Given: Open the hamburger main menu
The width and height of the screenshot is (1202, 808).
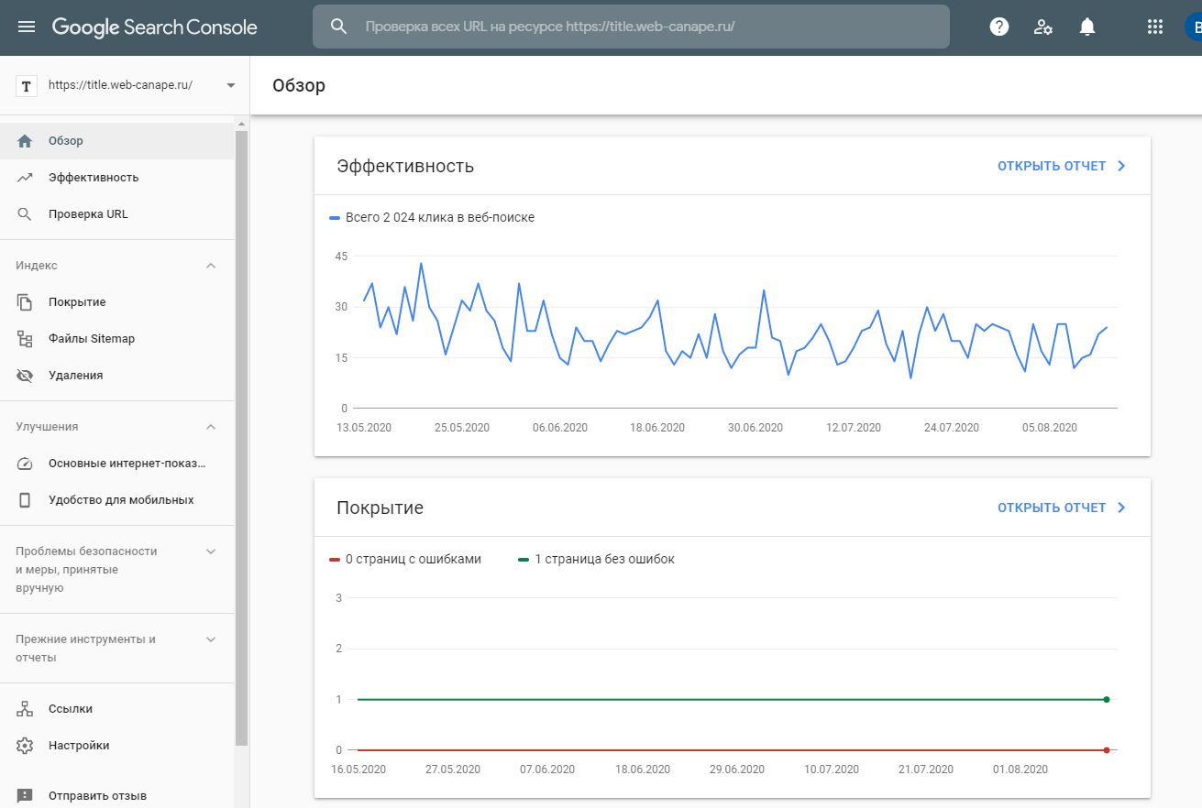Looking at the screenshot, I should click(27, 27).
